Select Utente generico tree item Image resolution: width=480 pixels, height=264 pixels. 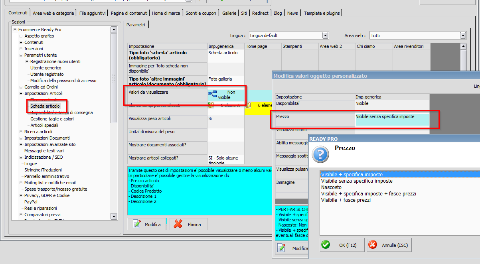coord(46,68)
